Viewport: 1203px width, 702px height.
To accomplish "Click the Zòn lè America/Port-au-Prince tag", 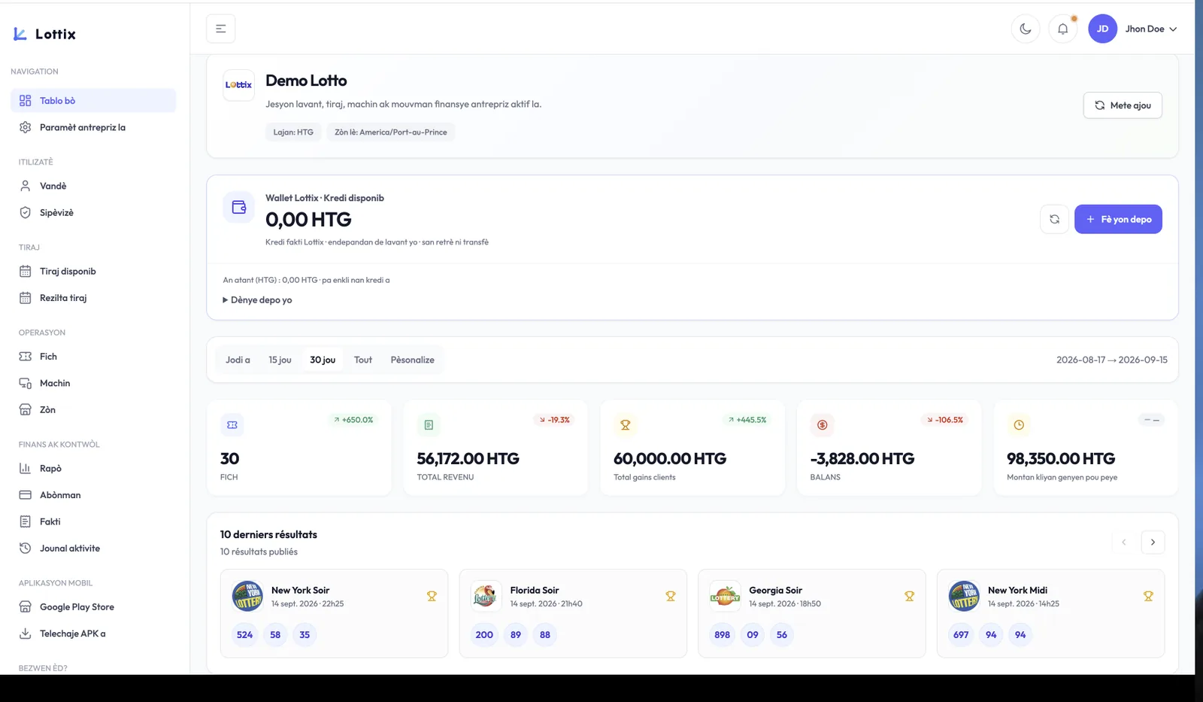I will tap(391, 132).
